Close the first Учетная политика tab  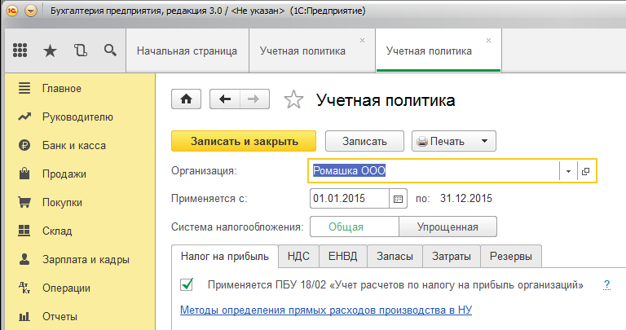362,40
